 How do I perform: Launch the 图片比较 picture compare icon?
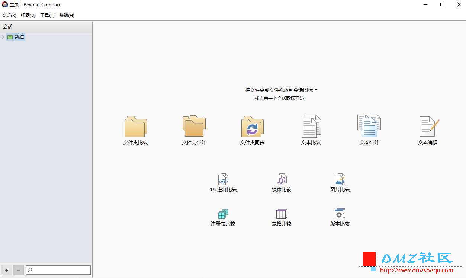340,179
